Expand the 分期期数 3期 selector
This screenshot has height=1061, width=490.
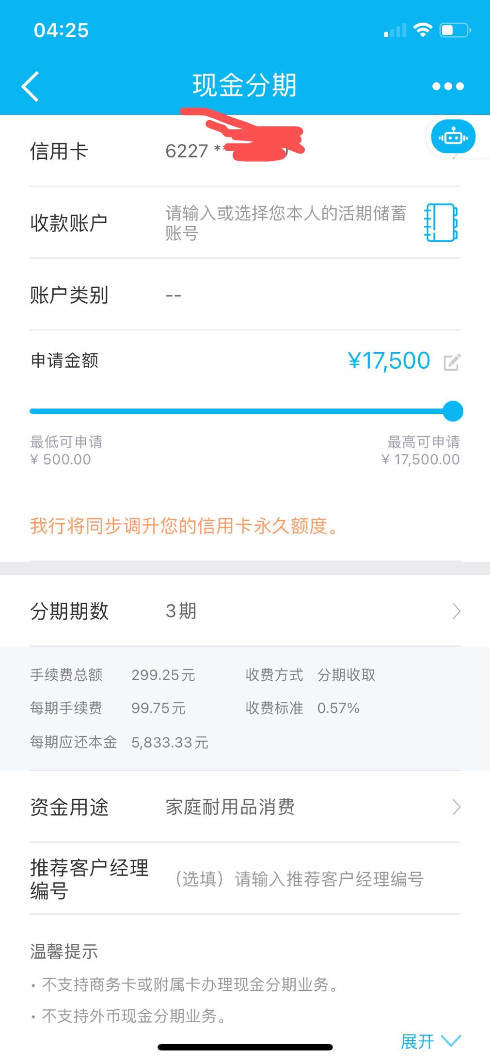245,611
